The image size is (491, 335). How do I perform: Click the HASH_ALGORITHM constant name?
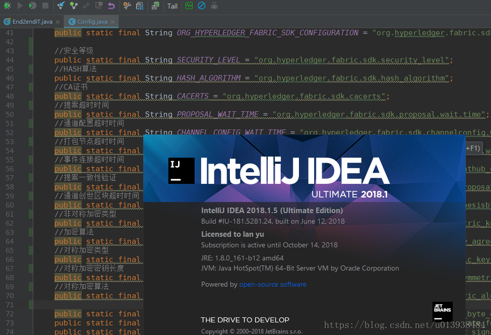[209, 78]
